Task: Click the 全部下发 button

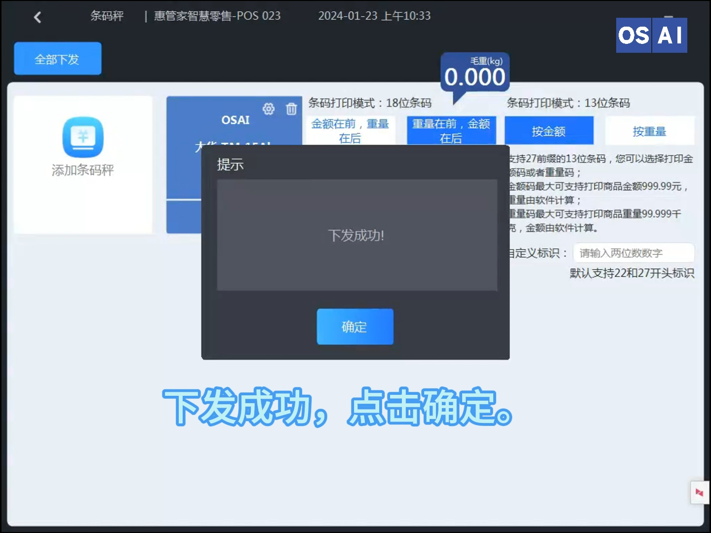Action: pos(58,59)
